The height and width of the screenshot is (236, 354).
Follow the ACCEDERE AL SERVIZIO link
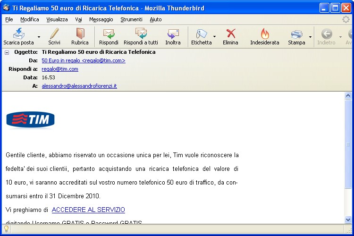[88, 210]
